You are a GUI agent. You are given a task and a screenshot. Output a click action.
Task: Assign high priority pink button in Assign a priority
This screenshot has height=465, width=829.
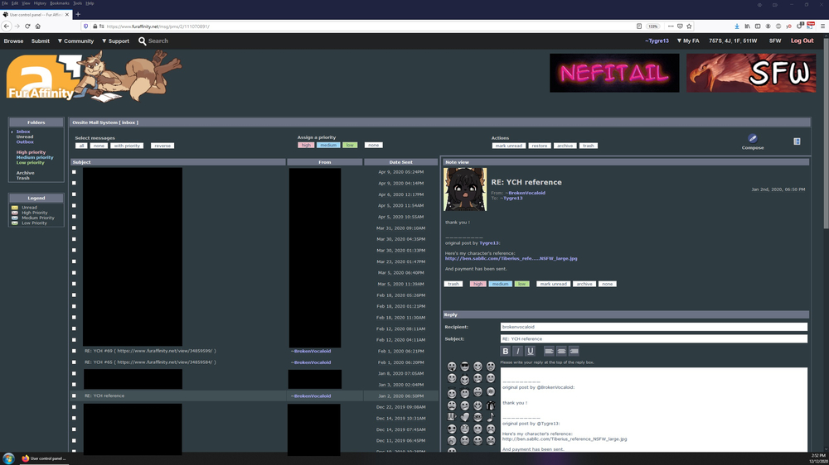[306, 145]
